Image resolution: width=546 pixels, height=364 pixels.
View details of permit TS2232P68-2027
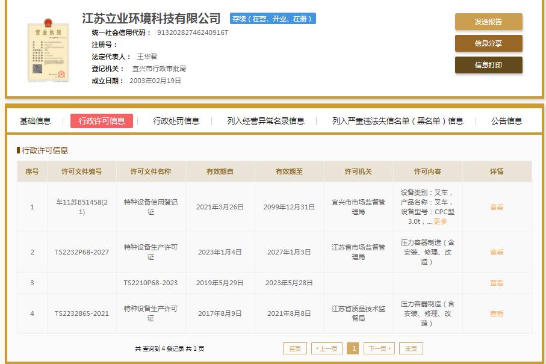pos(497,252)
